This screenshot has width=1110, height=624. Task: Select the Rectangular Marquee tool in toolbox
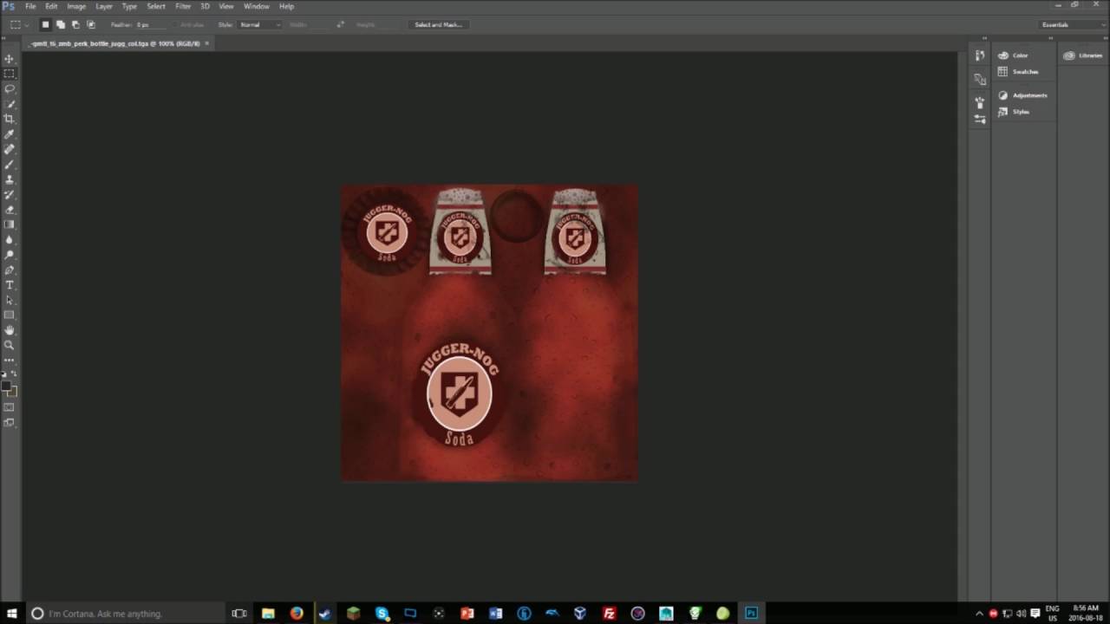pos(10,74)
